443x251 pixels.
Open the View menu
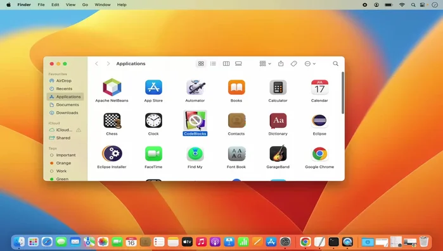click(x=70, y=5)
